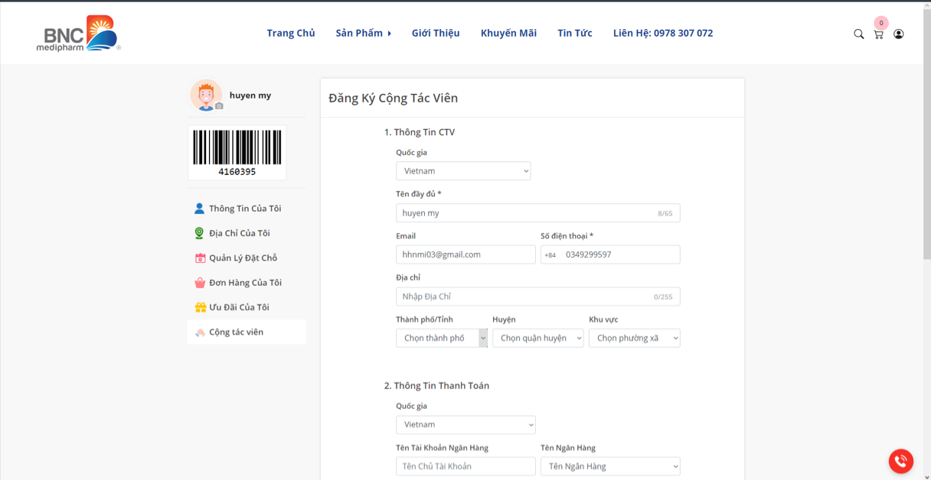Click the camera icon on avatar
The width and height of the screenshot is (931, 480).
(219, 106)
